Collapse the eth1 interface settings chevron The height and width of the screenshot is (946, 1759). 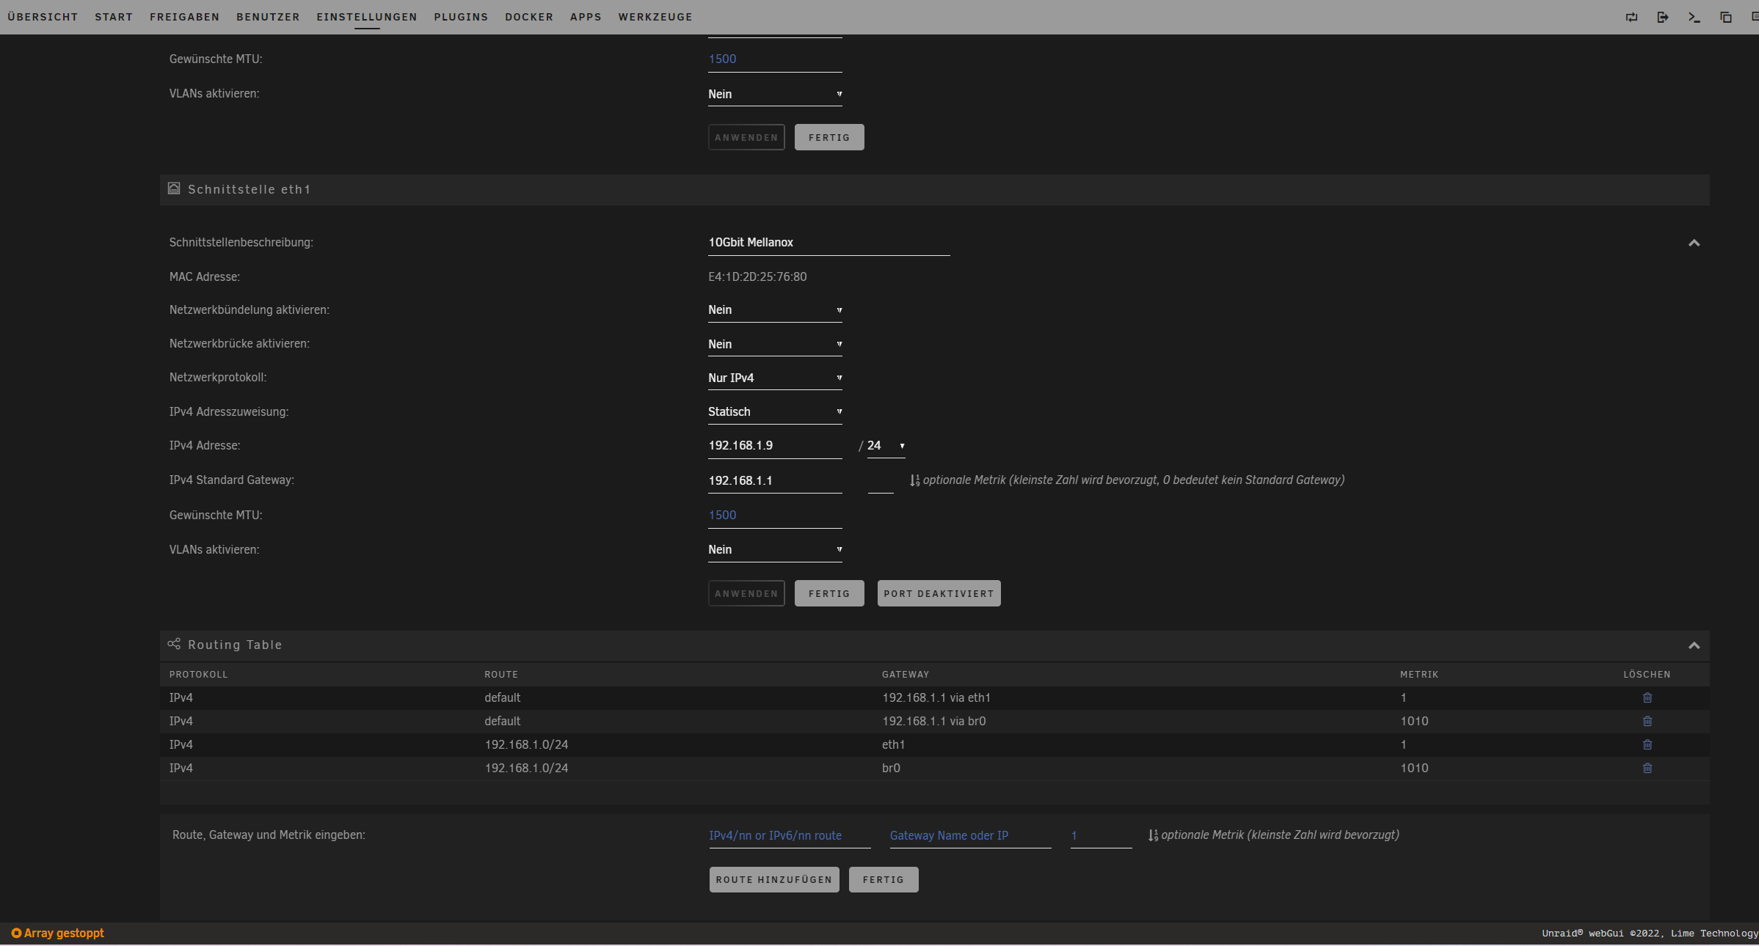[1694, 243]
